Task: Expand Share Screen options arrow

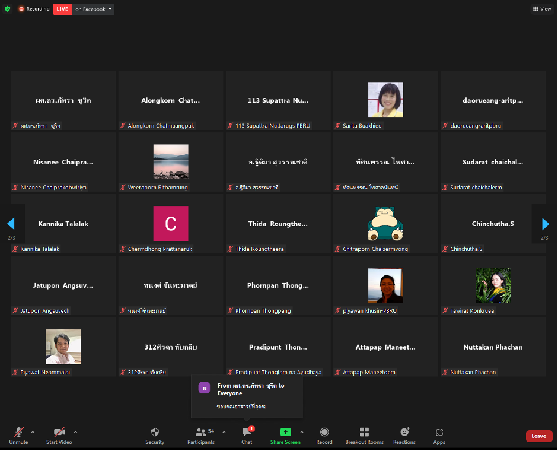Action: [302, 432]
